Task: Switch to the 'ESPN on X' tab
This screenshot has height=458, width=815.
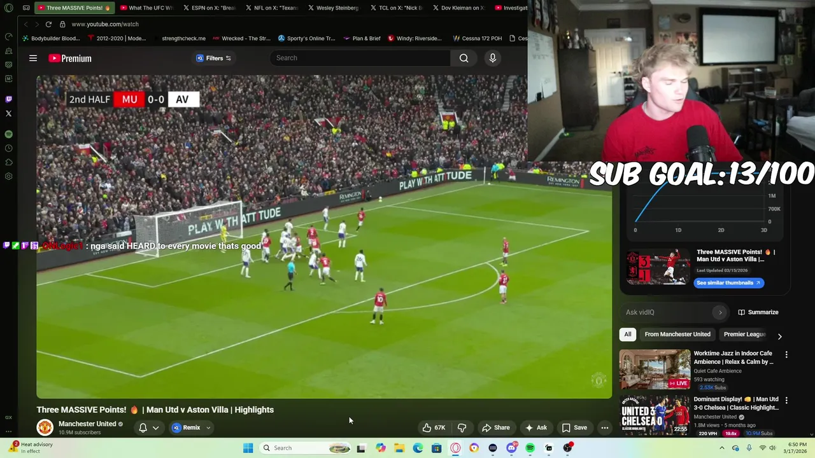Action: (x=209, y=8)
